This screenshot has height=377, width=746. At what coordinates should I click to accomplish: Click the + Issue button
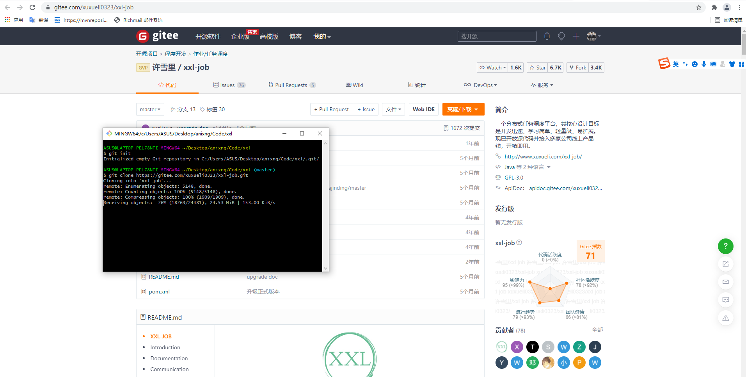point(366,109)
